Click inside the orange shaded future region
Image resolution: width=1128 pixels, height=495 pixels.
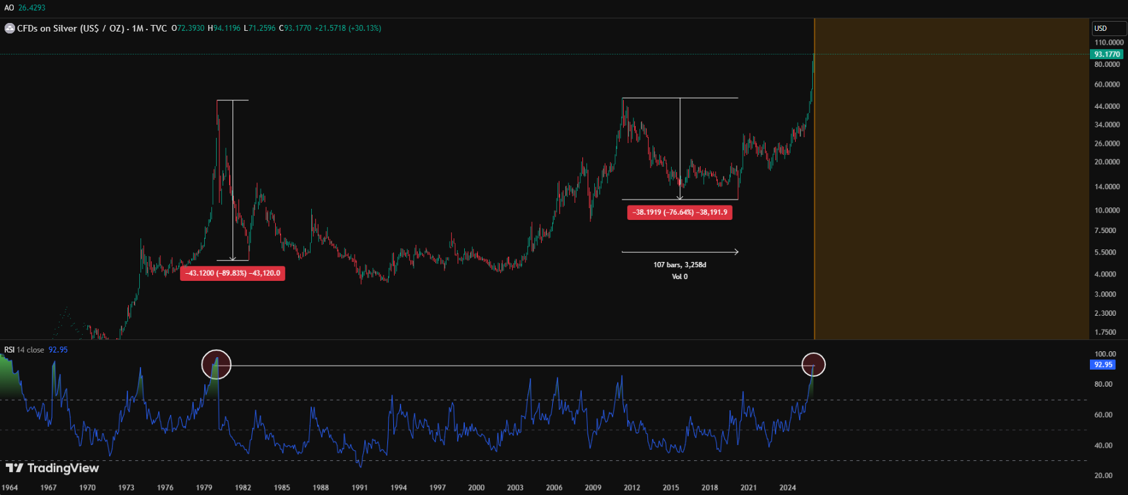click(952, 197)
